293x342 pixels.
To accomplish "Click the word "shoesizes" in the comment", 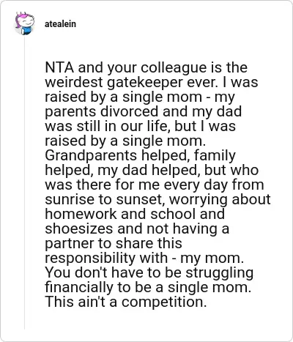I will tap(79, 228).
